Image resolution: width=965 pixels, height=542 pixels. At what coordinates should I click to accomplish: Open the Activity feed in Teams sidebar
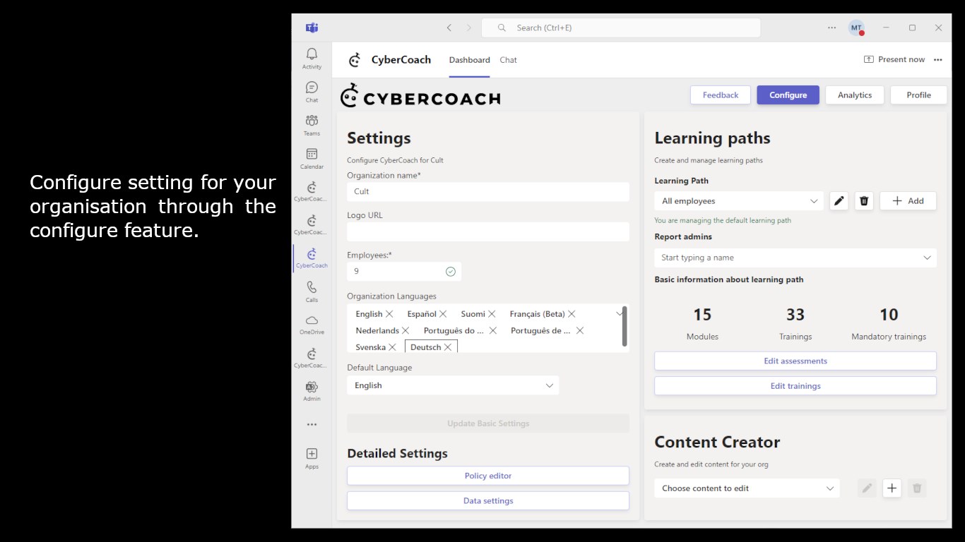312,59
